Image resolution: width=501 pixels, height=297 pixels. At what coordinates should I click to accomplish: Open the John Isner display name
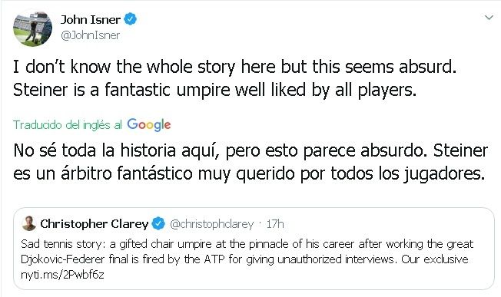(91, 19)
